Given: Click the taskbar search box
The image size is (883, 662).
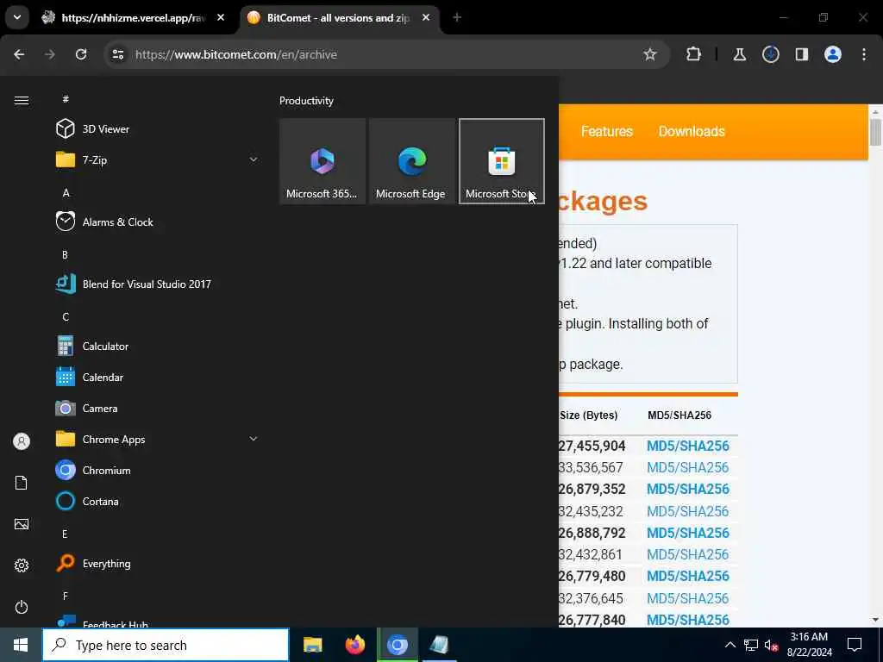Looking at the screenshot, I should click(x=166, y=645).
